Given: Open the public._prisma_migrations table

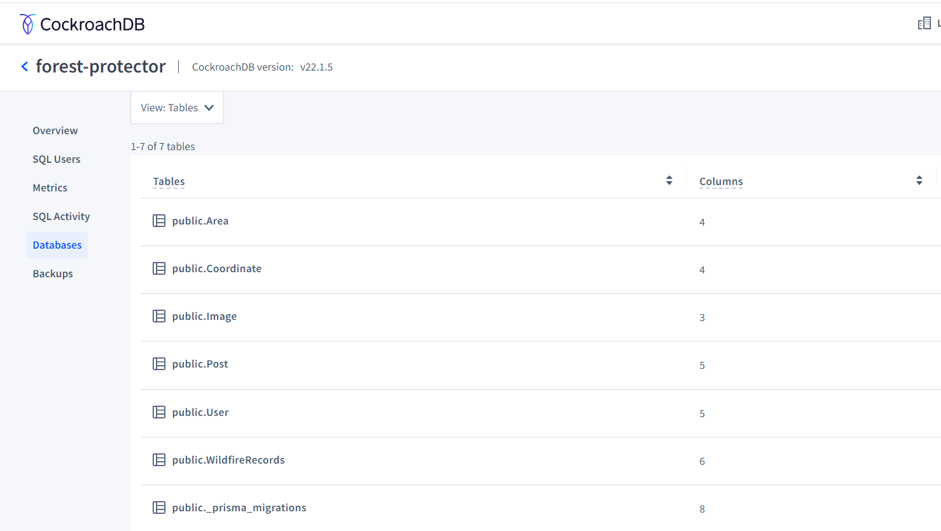Looking at the screenshot, I should [x=239, y=507].
